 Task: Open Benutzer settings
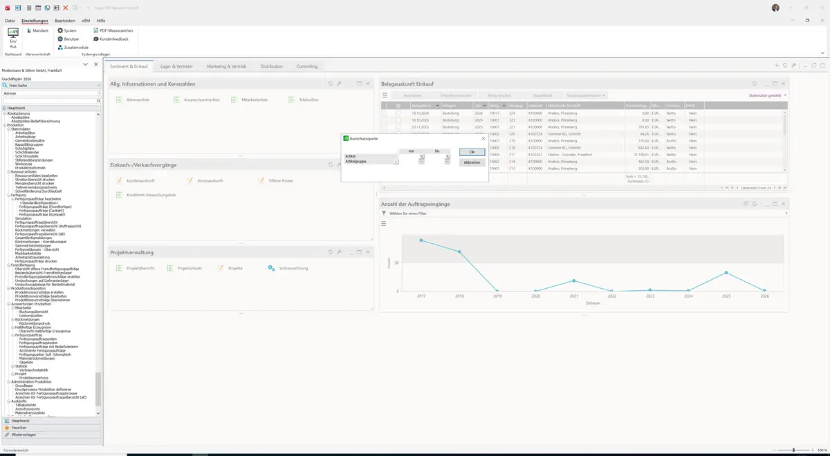(68, 39)
